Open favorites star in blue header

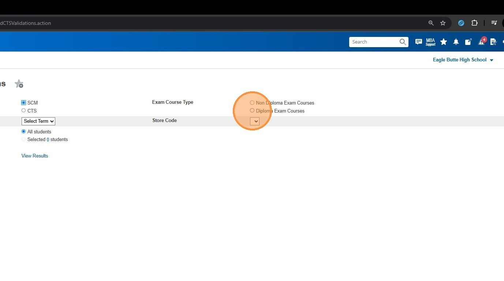(444, 42)
